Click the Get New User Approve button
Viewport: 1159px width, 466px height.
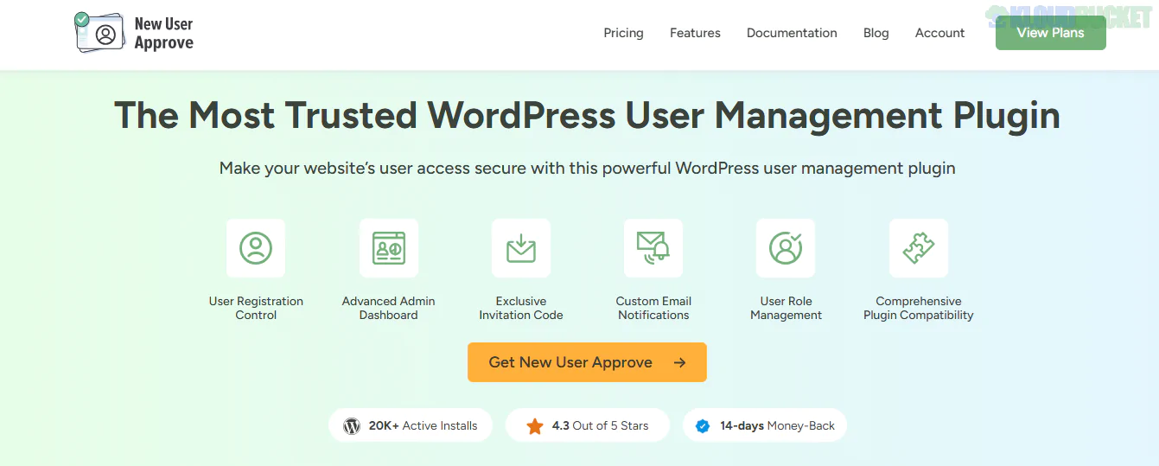click(x=587, y=362)
